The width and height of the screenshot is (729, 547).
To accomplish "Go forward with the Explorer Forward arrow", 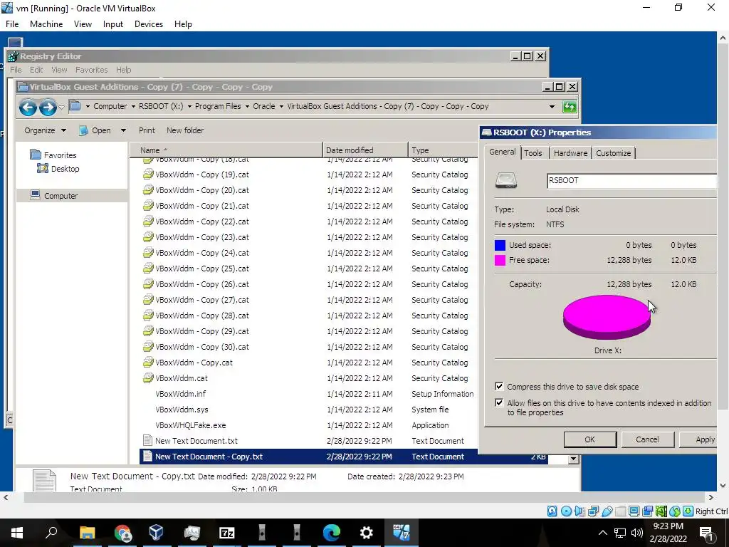I will pos(48,108).
